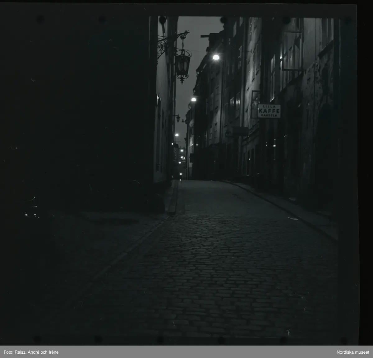The width and height of the screenshot is (373, 358).
Task: Click the word KAFFE on the sign
Action: tap(269, 111)
